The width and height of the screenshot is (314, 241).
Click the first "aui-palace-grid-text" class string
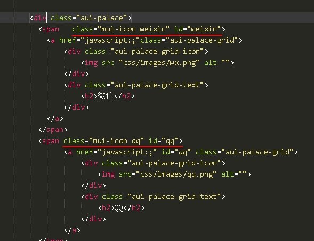point(157,85)
